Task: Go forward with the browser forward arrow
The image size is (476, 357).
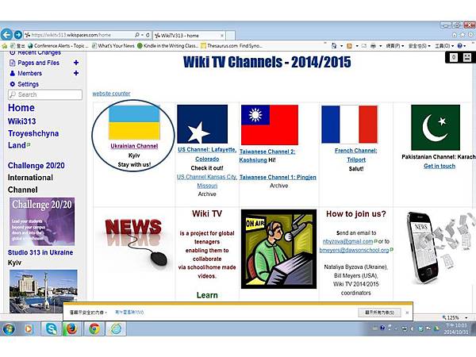Action: pos(18,35)
